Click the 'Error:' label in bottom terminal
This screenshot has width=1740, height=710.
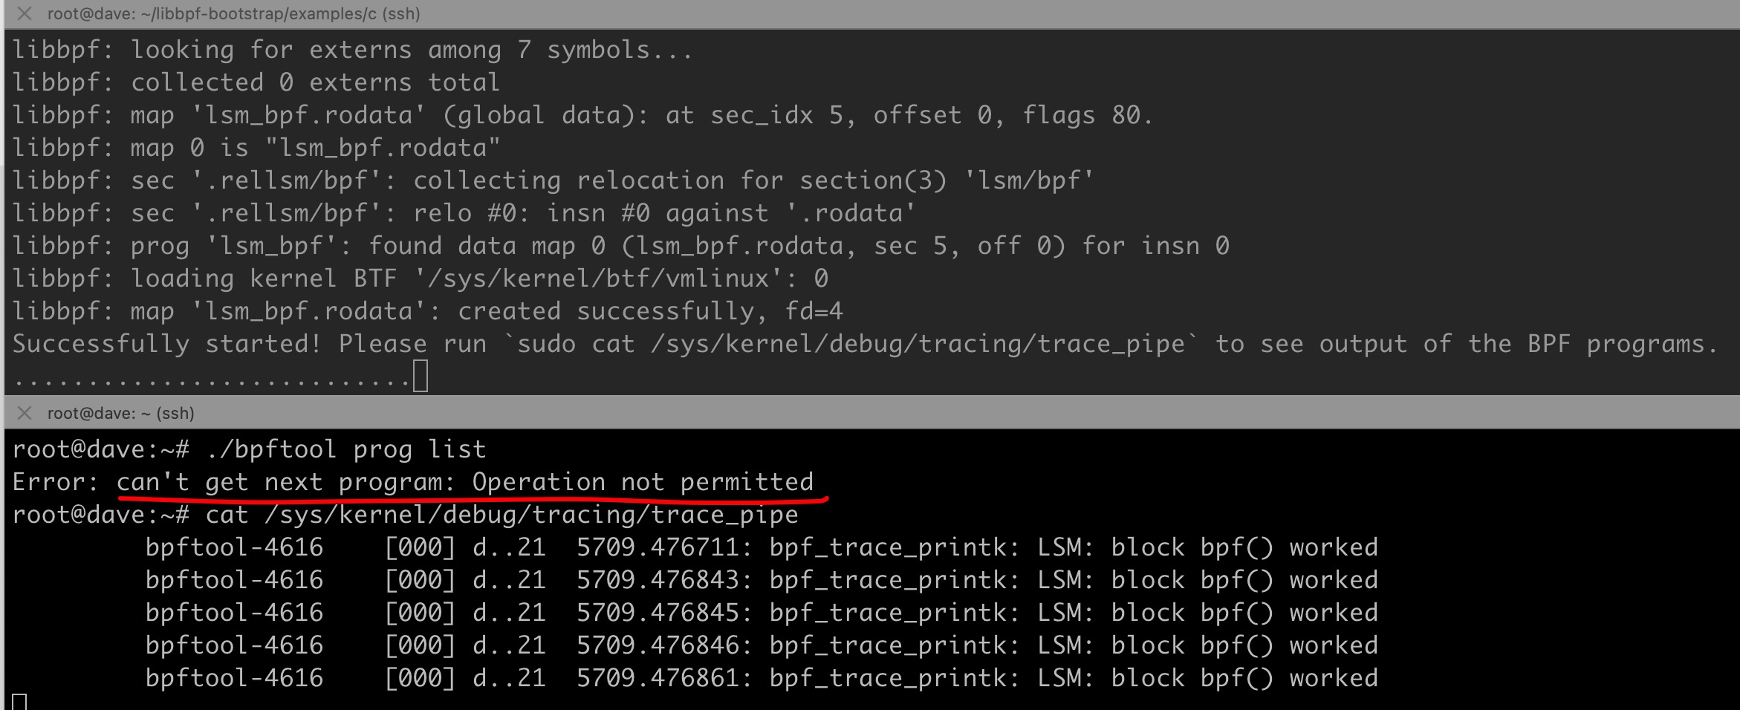[56, 482]
